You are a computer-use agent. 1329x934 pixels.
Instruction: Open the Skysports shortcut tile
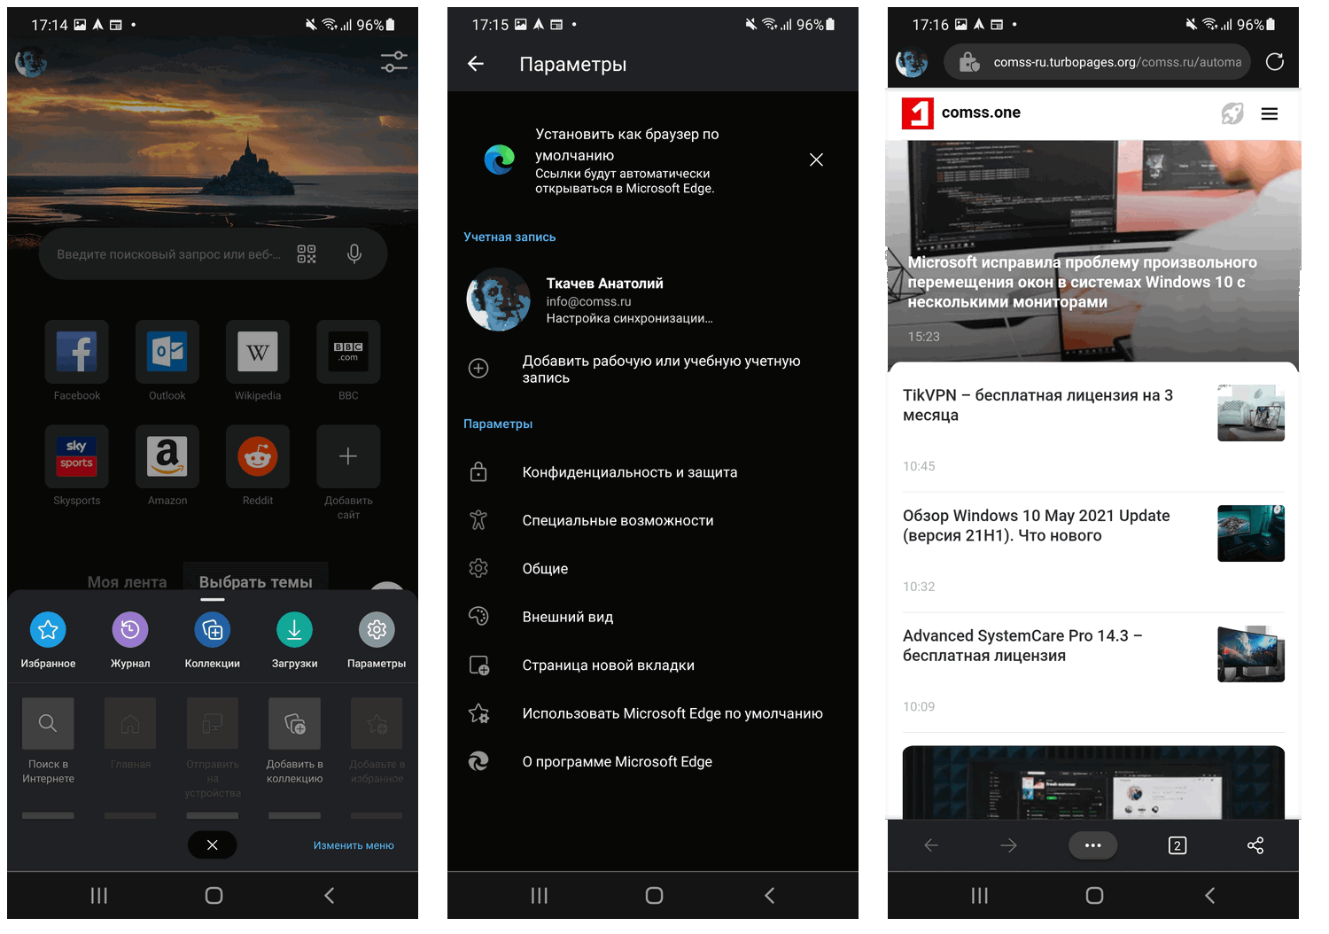click(x=77, y=456)
